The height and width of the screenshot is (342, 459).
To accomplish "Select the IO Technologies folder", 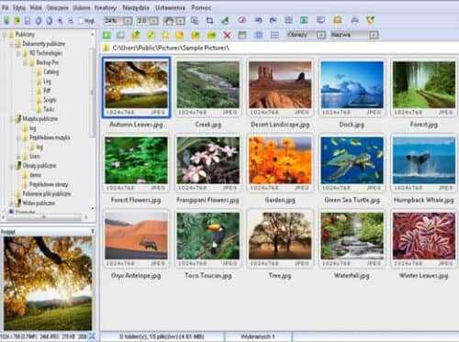I will 46,53.
